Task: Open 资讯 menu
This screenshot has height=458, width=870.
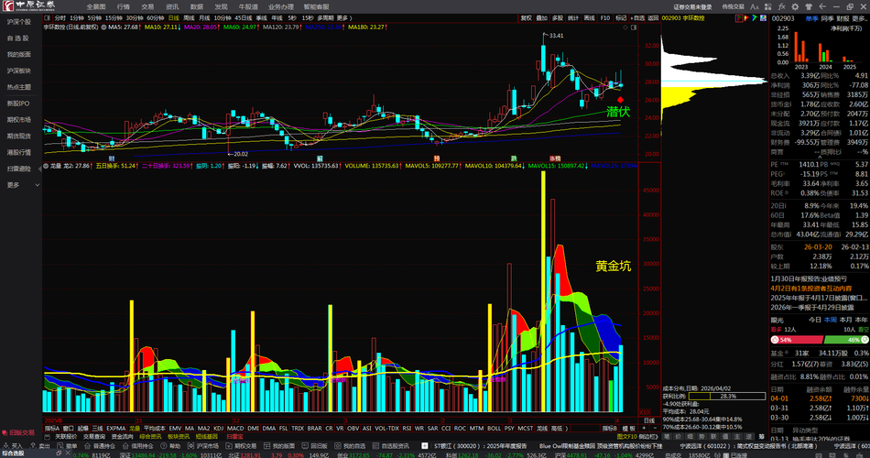Action: click(172, 6)
